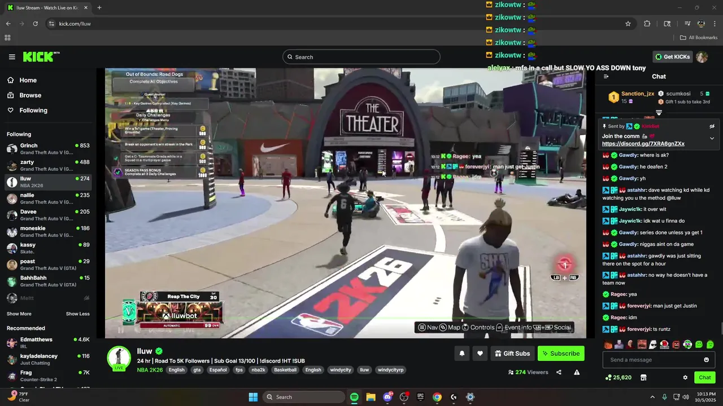Click the green Subscribe button
Image resolution: width=723 pixels, height=406 pixels.
pyautogui.click(x=561, y=354)
